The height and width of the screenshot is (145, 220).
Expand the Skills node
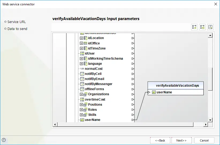tap(81, 115)
